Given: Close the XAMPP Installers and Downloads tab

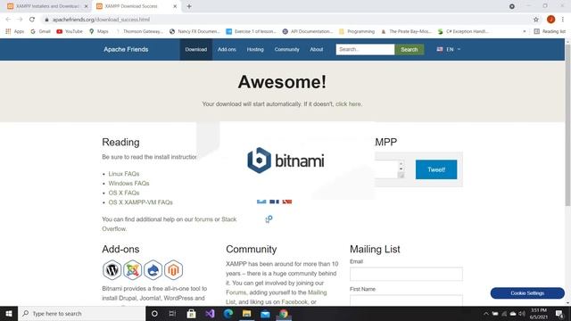Looking at the screenshot, I should (87, 6).
